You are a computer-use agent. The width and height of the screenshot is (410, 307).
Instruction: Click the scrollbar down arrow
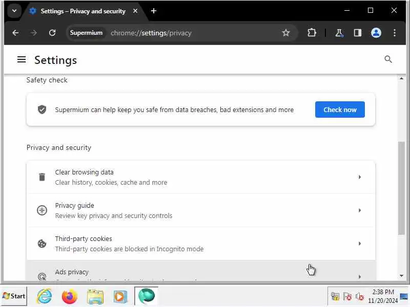[401, 276]
